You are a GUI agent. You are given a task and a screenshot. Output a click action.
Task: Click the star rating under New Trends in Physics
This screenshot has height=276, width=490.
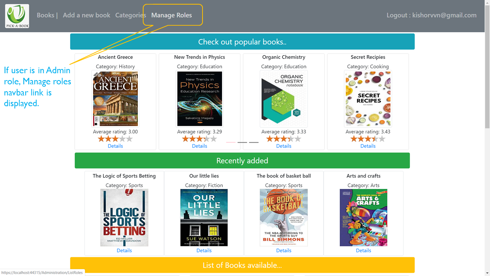click(199, 139)
